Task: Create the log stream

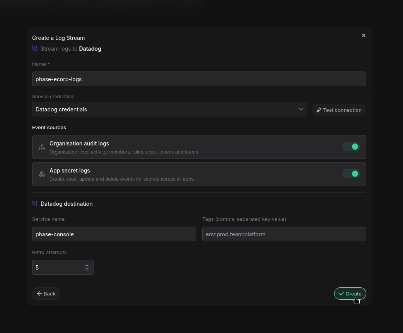Action: 350,294
